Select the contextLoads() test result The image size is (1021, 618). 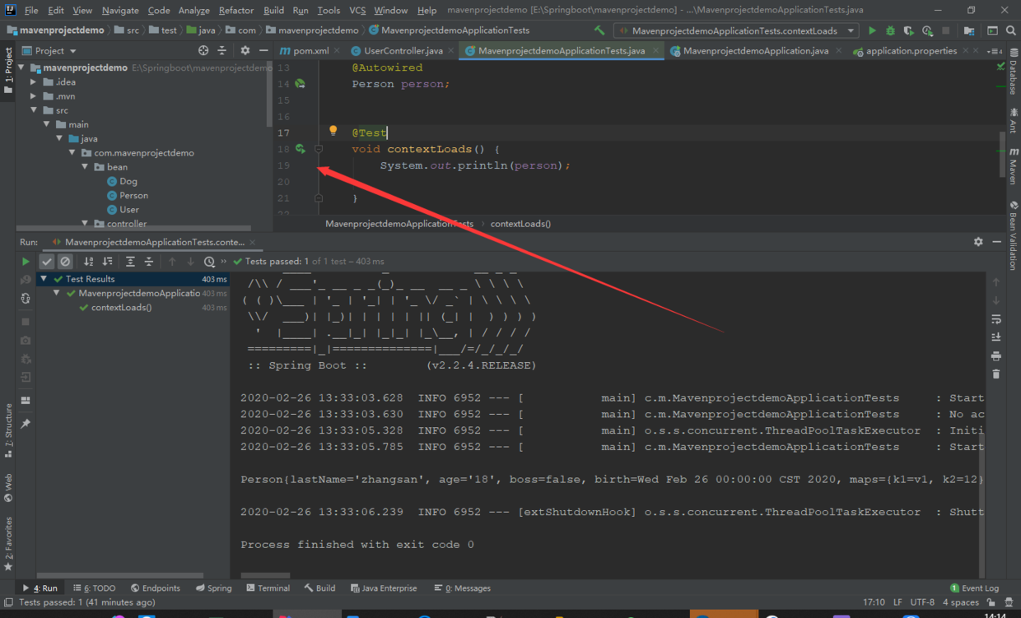(121, 308)
